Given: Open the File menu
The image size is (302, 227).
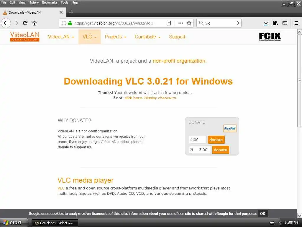Looking at the screenshot, I should (4, 2).
